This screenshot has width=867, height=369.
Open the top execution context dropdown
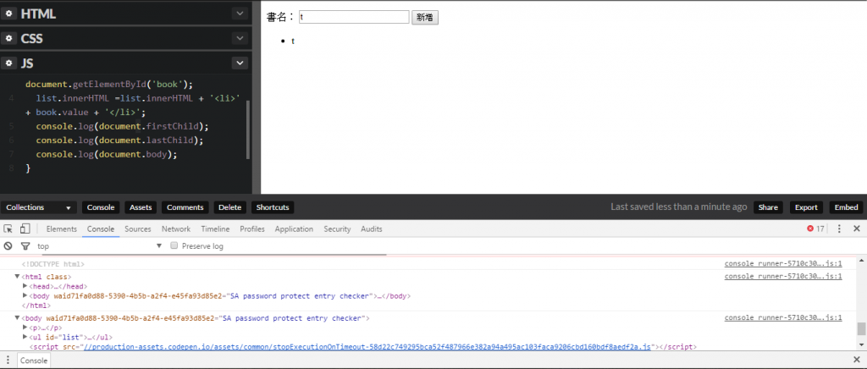tap(100, 245)
